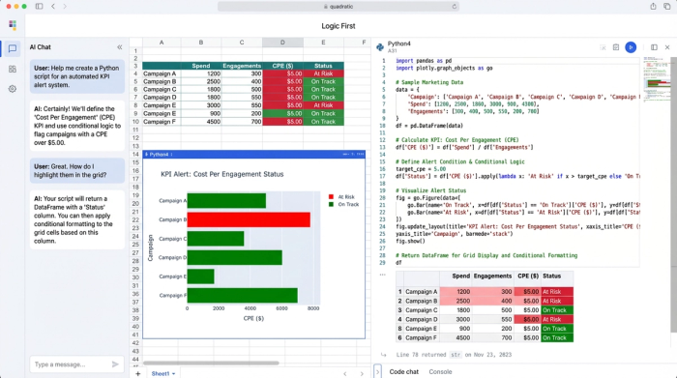Open the grid-layout sidebar icon below the chat icon

(12, 69)
